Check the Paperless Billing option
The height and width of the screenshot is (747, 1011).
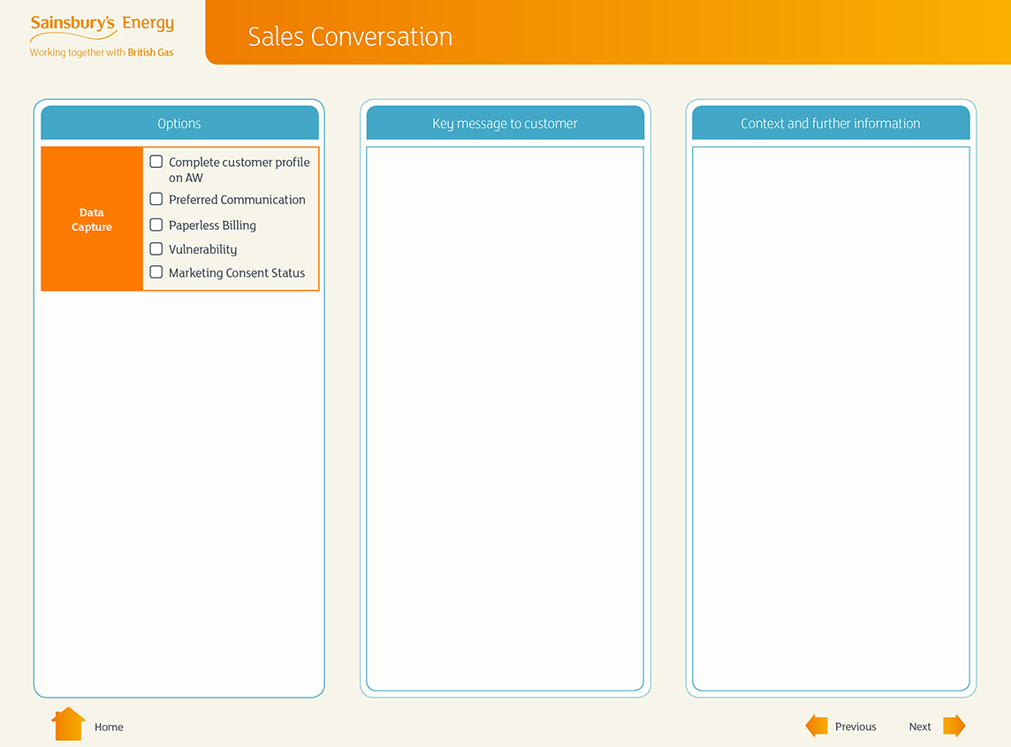(156, 225)
